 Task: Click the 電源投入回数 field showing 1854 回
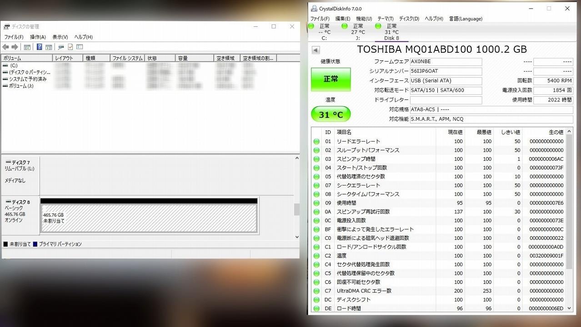pos(553,90)
